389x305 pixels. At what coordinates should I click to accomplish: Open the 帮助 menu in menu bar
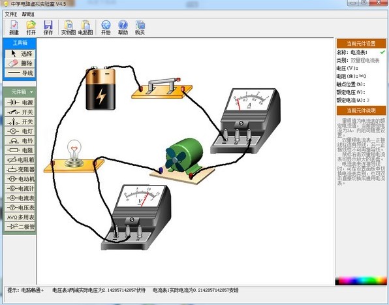(x=28, y=14)
